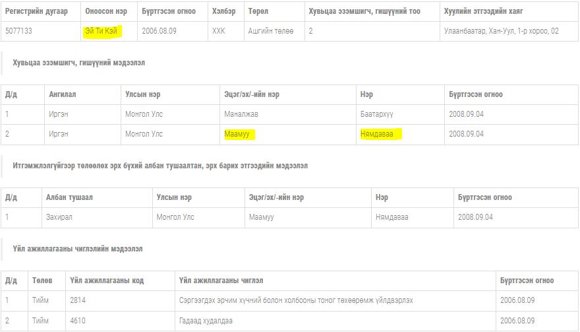Click the Үйл ажиллагааны код column header

(107, 281)
